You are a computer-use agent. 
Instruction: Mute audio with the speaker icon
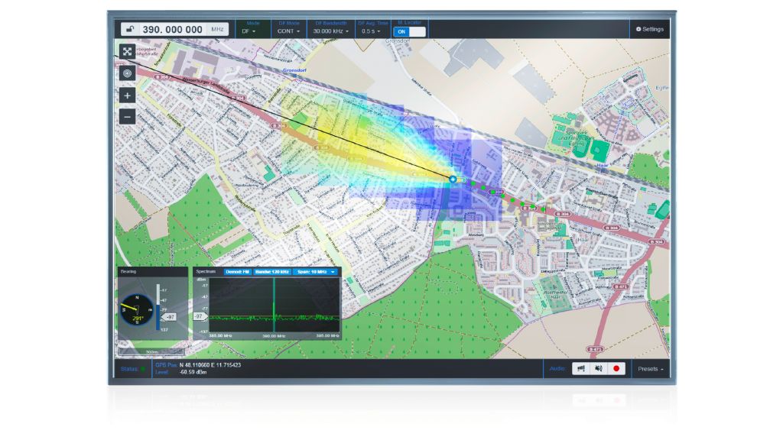(x=599, y=368)
